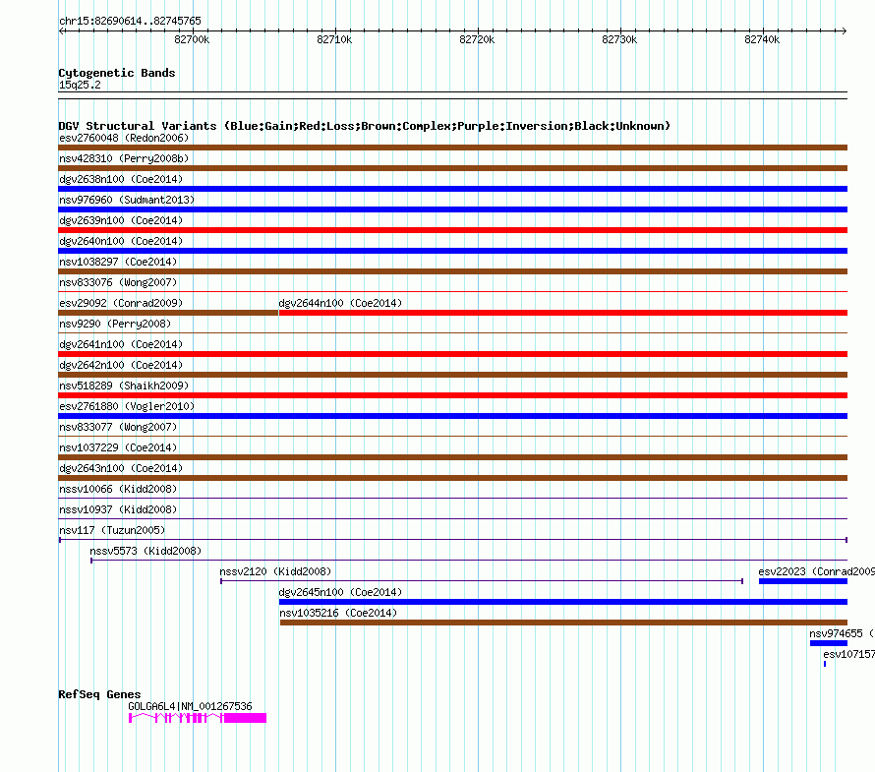
Task: Open esv22023 (Conrad2009) label
Action: coord(816,571)
